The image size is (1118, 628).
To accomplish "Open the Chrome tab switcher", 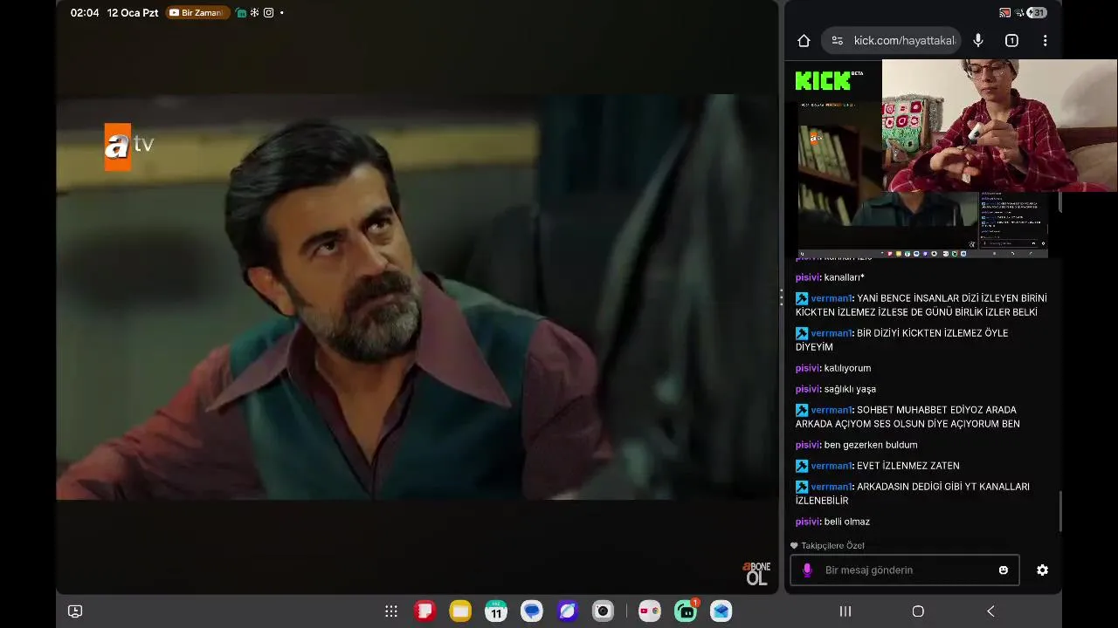I will [x=1011, y=40].
